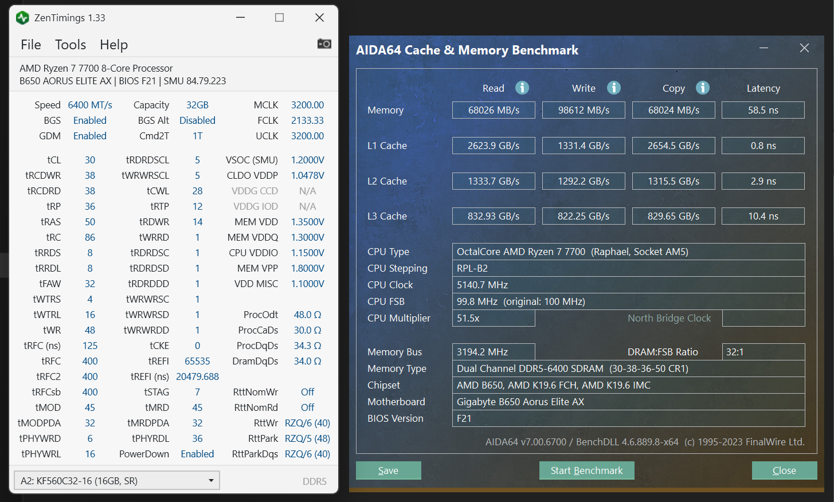Viewport: 834px width, 502px height.
Task: Click the info icon beside Write
Action: pyautogui.click(x=613, y=88)
